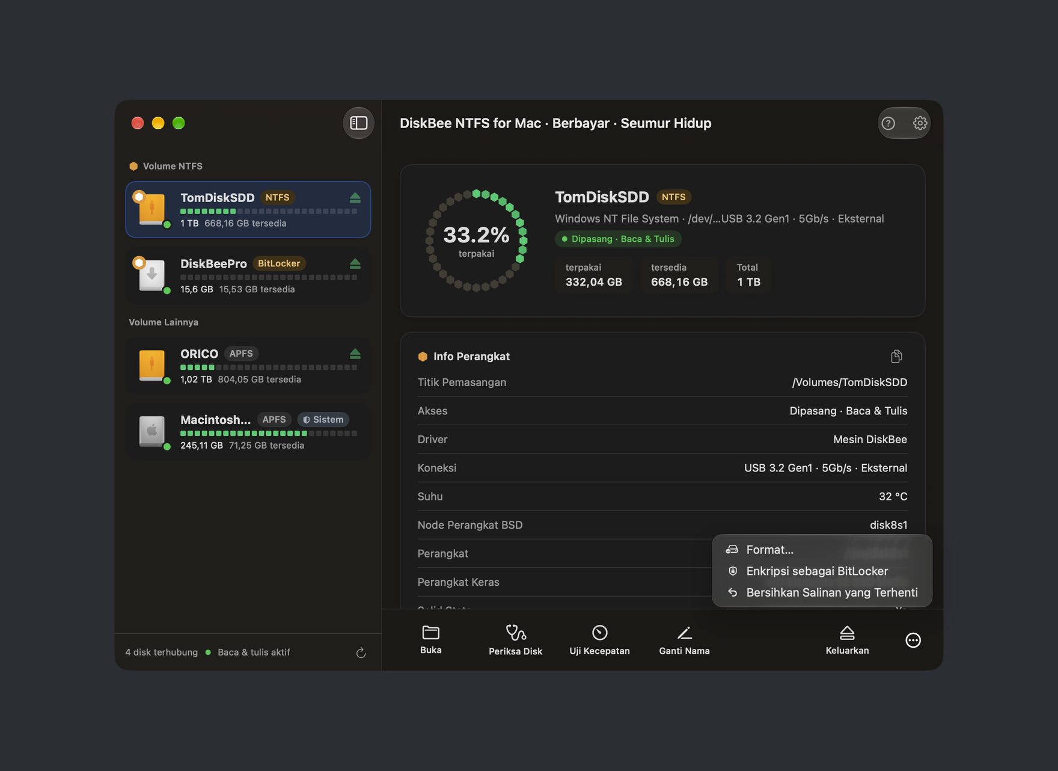
Task: Refresh the connected disk list
Action: point(361,653)
